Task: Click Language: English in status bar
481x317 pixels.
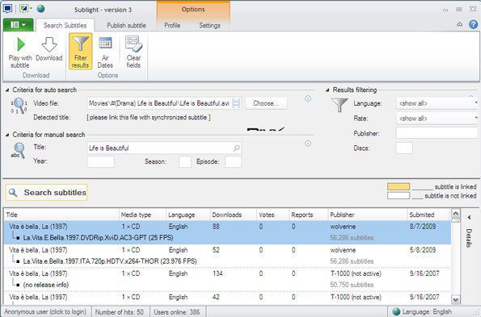Action: [428, 312]
